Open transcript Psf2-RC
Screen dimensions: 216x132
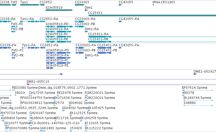tap(14, 27)
